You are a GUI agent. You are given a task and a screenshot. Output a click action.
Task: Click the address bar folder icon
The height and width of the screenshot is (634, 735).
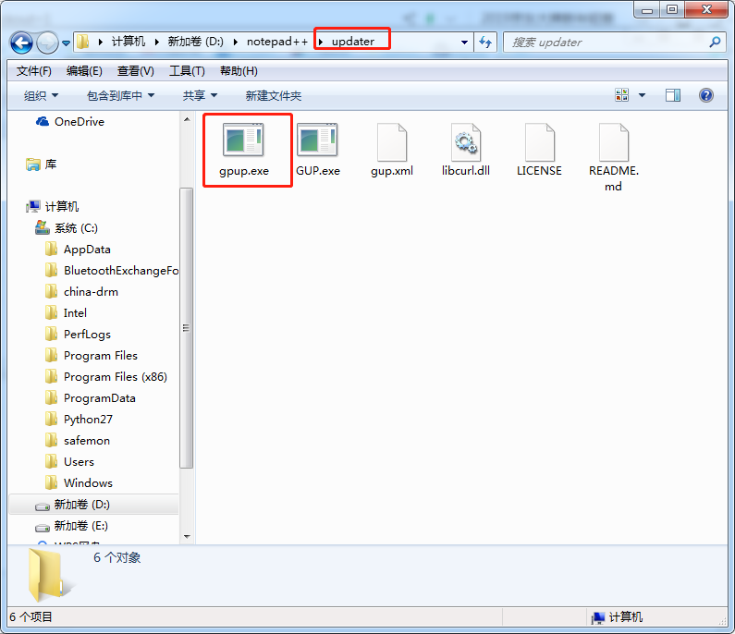click(x=83, y=42)
